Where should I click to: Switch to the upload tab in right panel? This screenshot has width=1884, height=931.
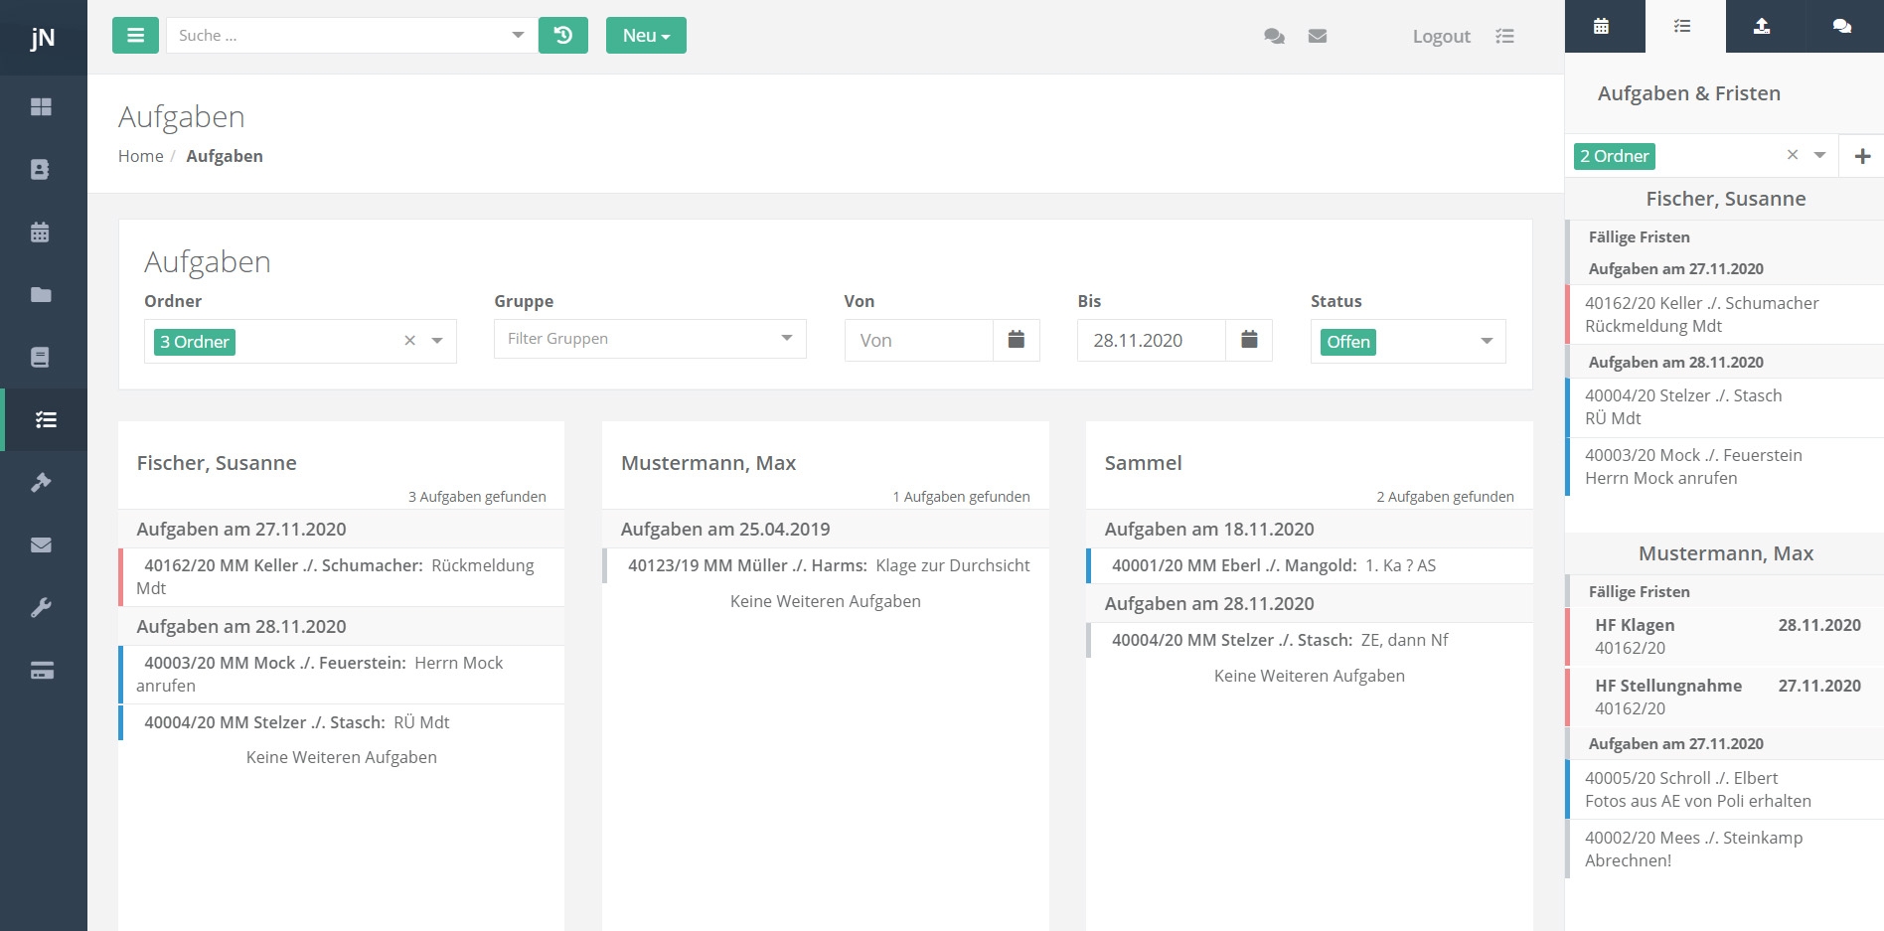1762,27
